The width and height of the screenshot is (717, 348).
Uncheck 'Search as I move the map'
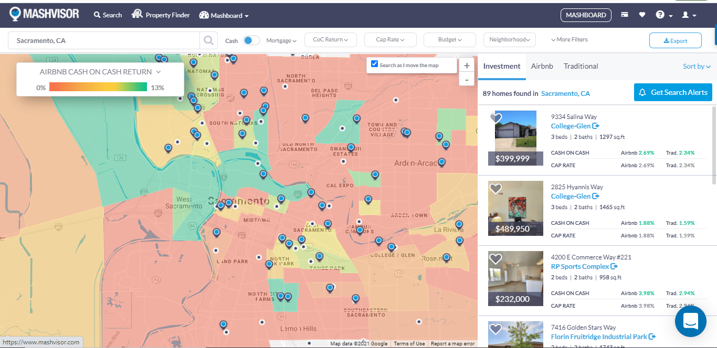(x=374, y=64)
